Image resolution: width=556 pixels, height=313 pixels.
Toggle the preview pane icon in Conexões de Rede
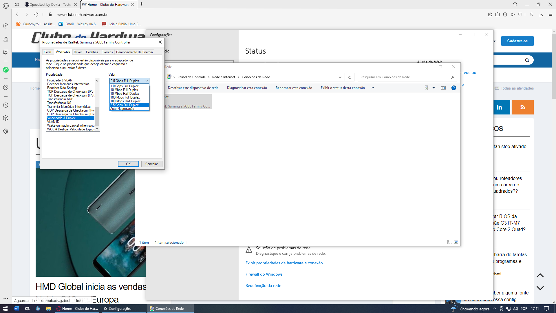443,88
